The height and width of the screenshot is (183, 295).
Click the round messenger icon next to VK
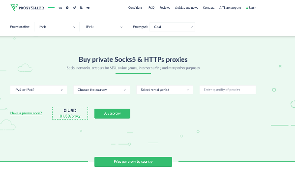point(67,8)
